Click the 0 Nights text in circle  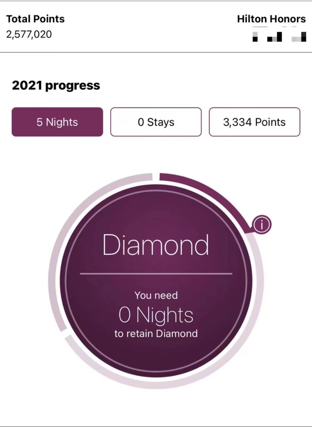[156, 315]
